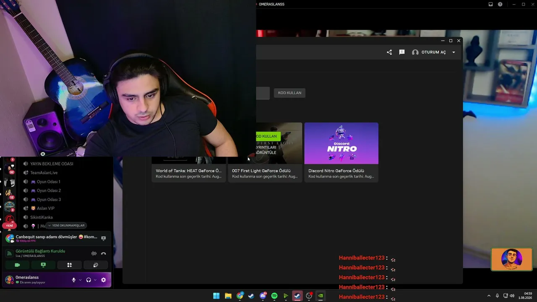Viewport: 537px width, 302px height.
Task: Open the Discord activities button
Action: (70, 265)
